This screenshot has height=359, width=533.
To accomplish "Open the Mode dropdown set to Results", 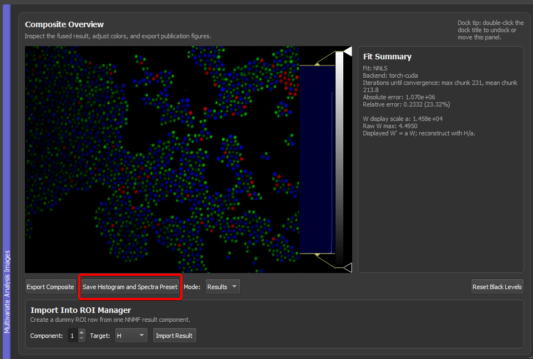I will (x=222, y=286).
